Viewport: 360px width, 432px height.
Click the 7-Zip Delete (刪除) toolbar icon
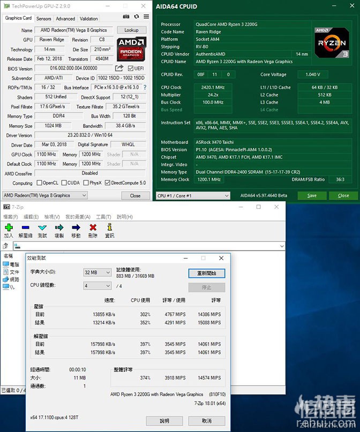pyautogui.click(x=93, y=231)
